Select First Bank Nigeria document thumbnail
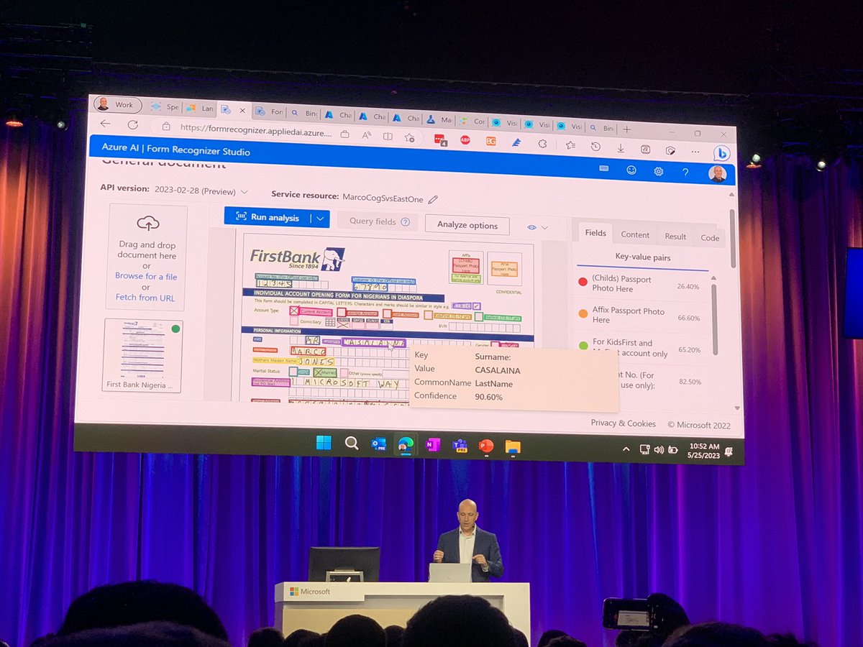 click(143, 355)
